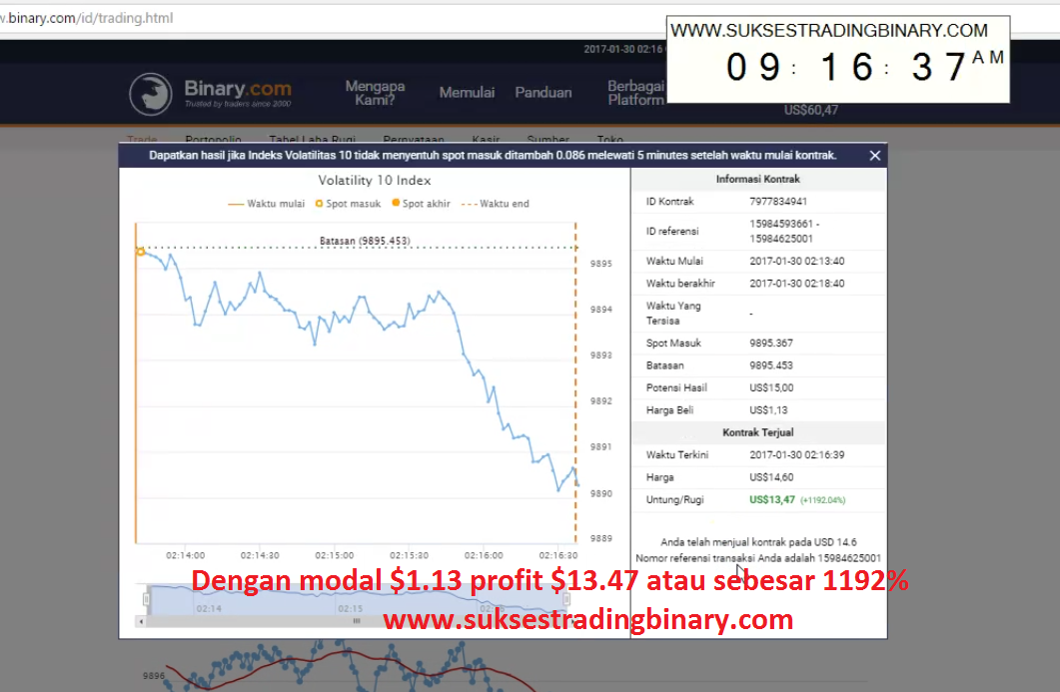Click the Binary.com logo
The image size is (1060, 692).
(x=210, y=94)
